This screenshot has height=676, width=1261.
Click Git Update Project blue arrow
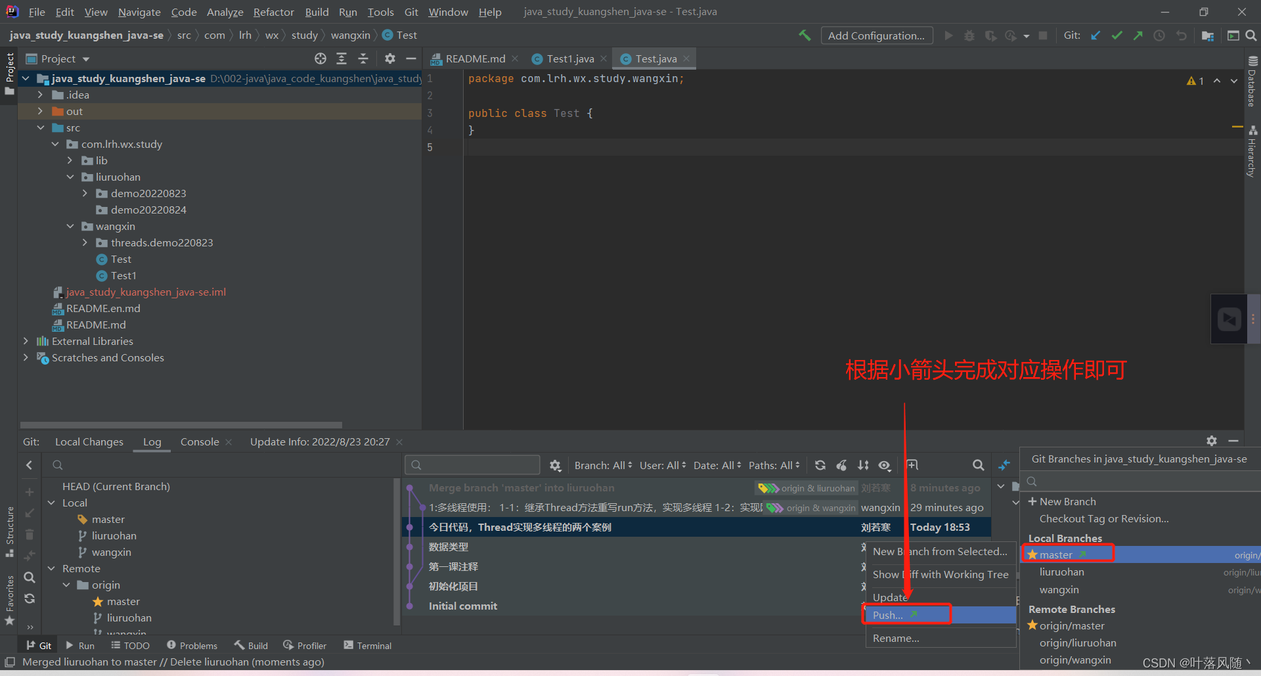(1095, 35)
